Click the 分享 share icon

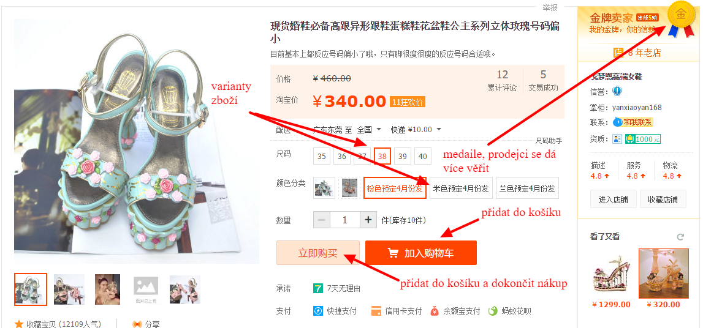[x=137, y=324]
